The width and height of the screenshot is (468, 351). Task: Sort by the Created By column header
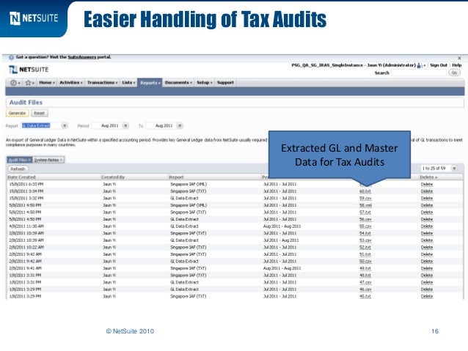point(113,177)
